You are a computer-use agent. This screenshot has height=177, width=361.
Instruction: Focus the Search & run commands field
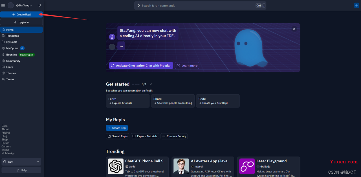(200, 6)
